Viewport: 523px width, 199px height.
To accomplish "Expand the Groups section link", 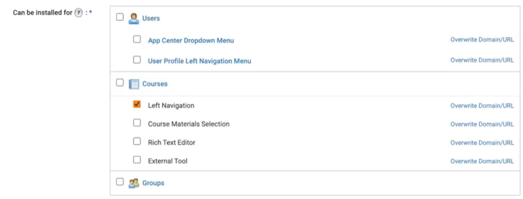I will click(153, 183).
